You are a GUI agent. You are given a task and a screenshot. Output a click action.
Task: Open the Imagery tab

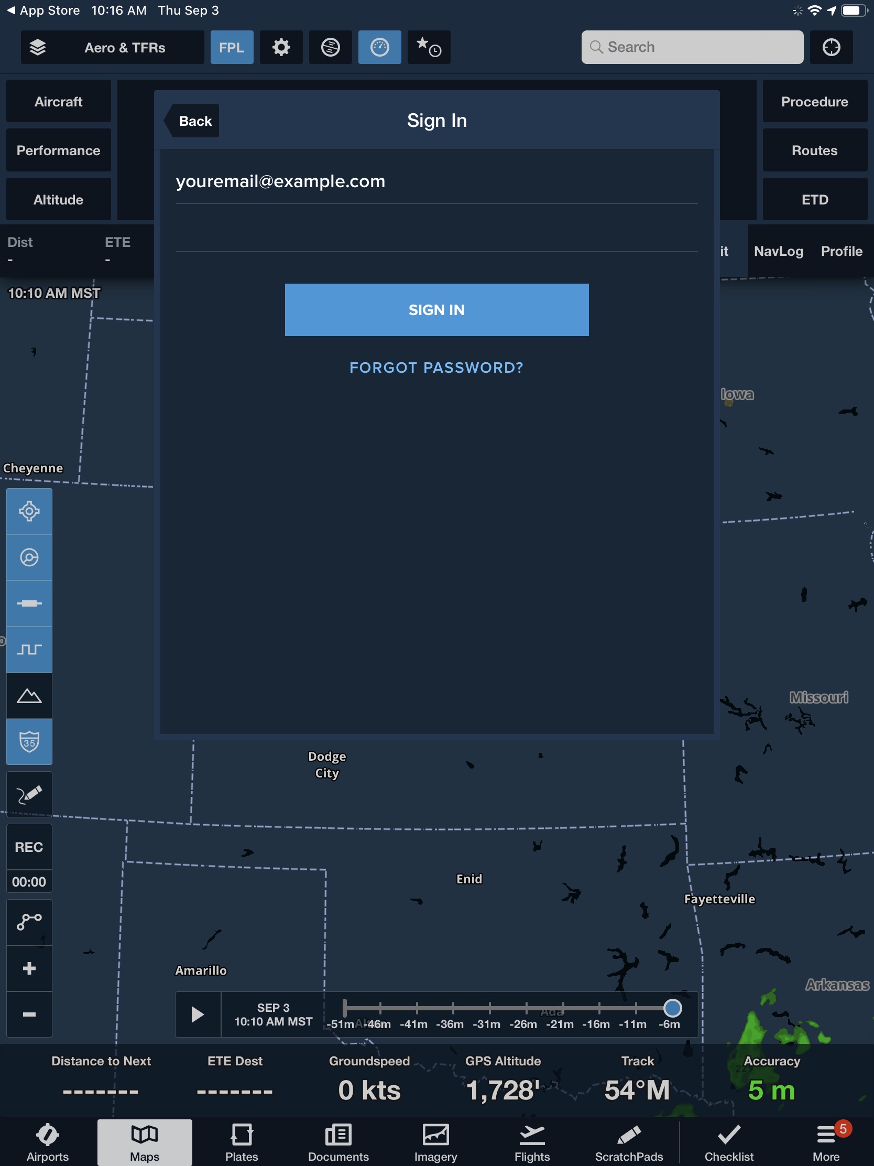(x=435, y=1143)
